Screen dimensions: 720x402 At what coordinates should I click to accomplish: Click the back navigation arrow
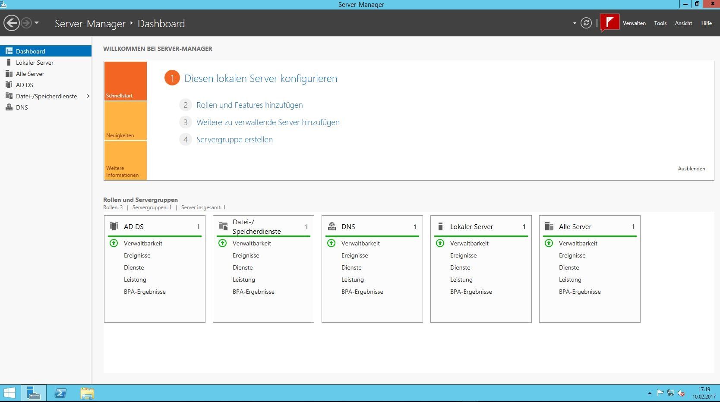(12, 23)
